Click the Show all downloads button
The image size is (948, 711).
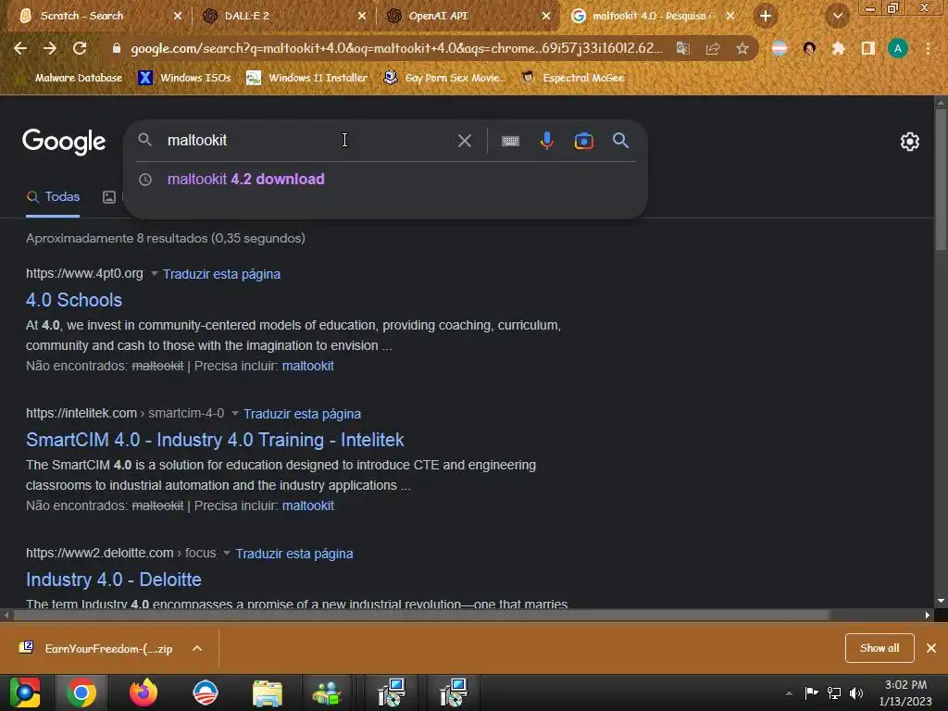coord(879,648)
